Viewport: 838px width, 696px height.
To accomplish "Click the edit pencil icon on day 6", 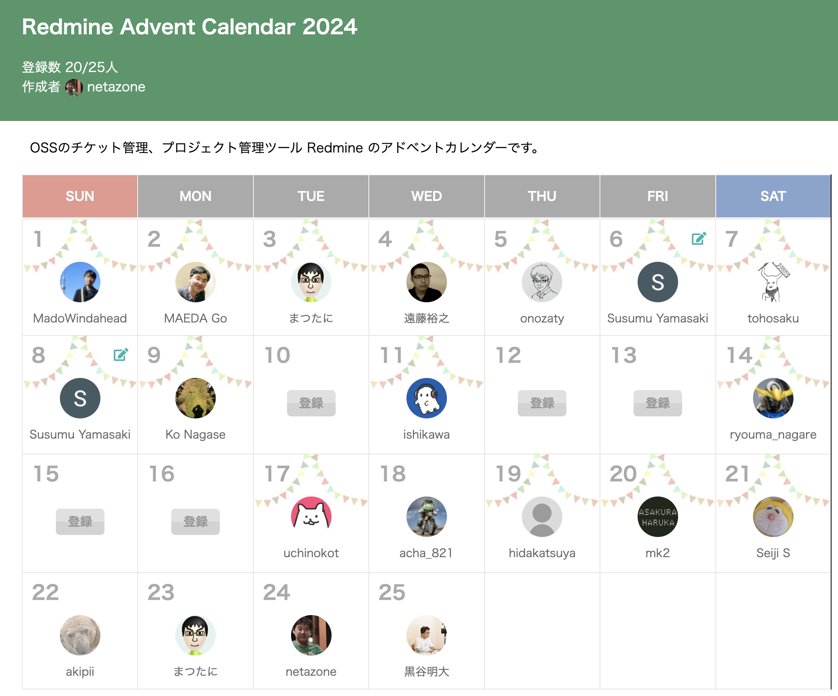I will pyautogui.click(x=699, y=239).
